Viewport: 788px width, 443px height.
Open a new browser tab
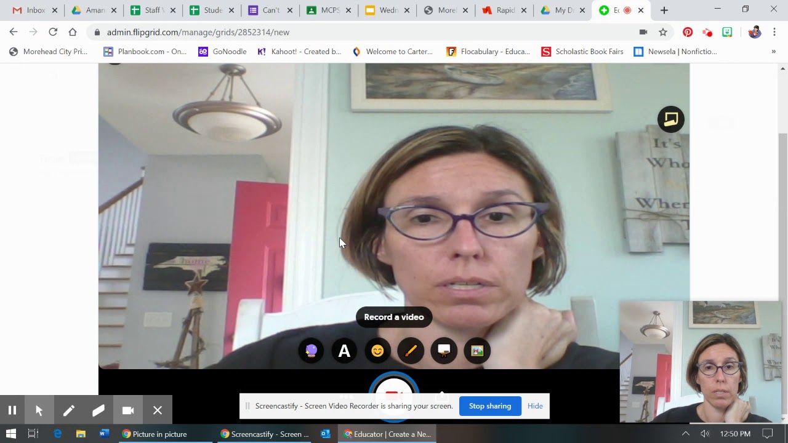click(x=664, y=10)
